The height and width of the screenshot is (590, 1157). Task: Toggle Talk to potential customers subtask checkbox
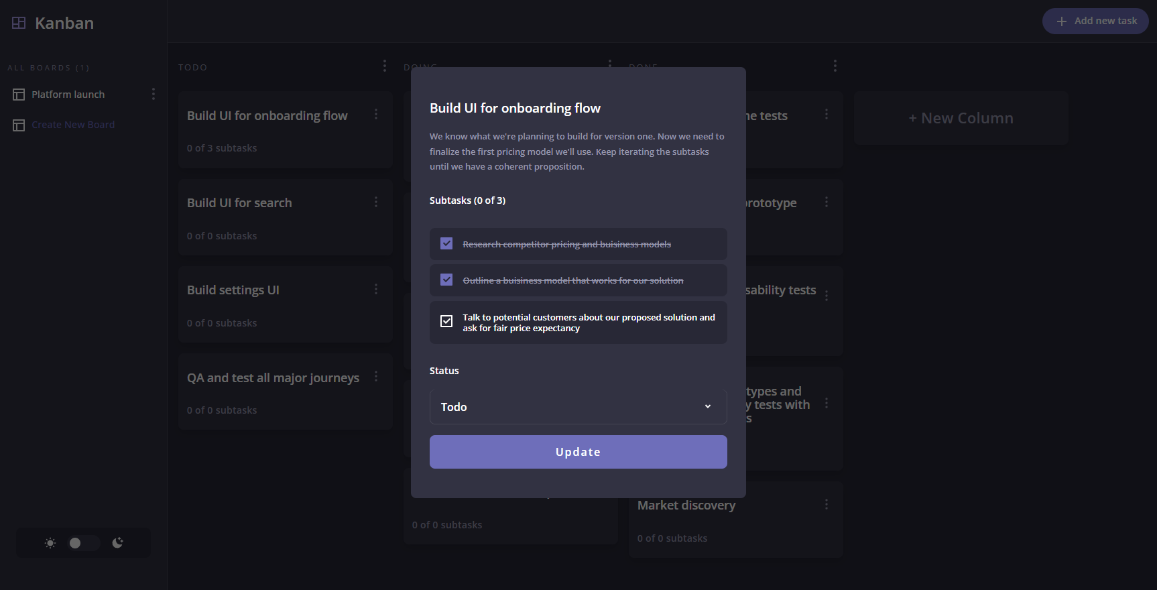tap(446, 321)
